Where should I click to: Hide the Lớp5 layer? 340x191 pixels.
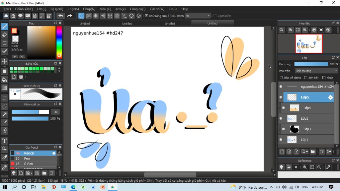point(281,97)
